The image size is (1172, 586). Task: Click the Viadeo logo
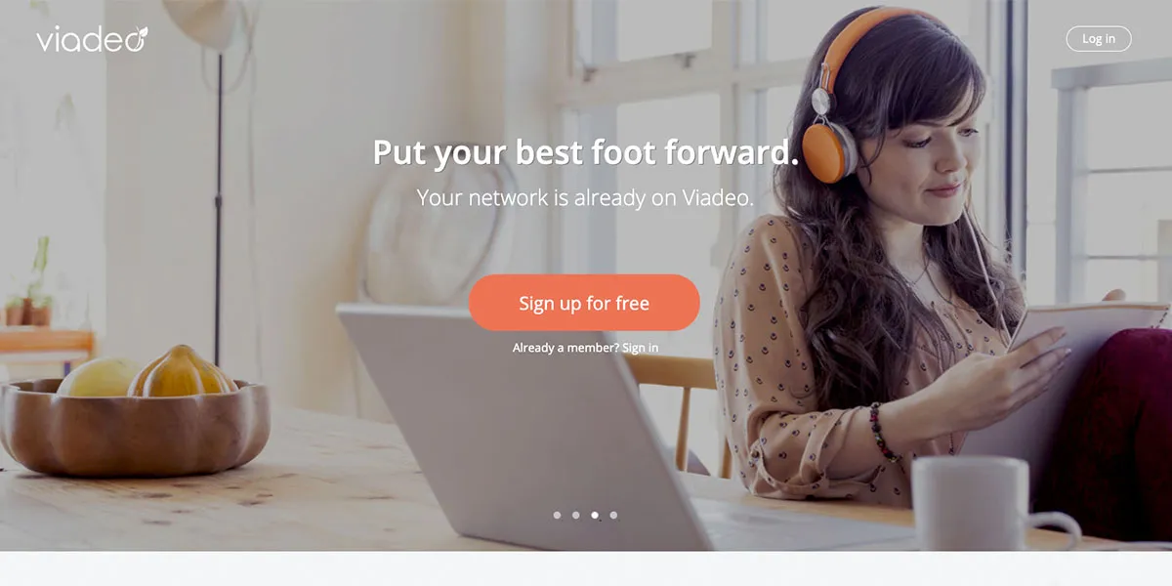(x=92, y=39)
